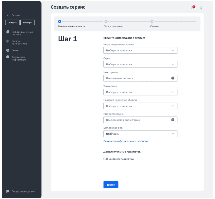Open the user profile icon
The width and height of the screenshot is (215, 199).
[202, 8]
